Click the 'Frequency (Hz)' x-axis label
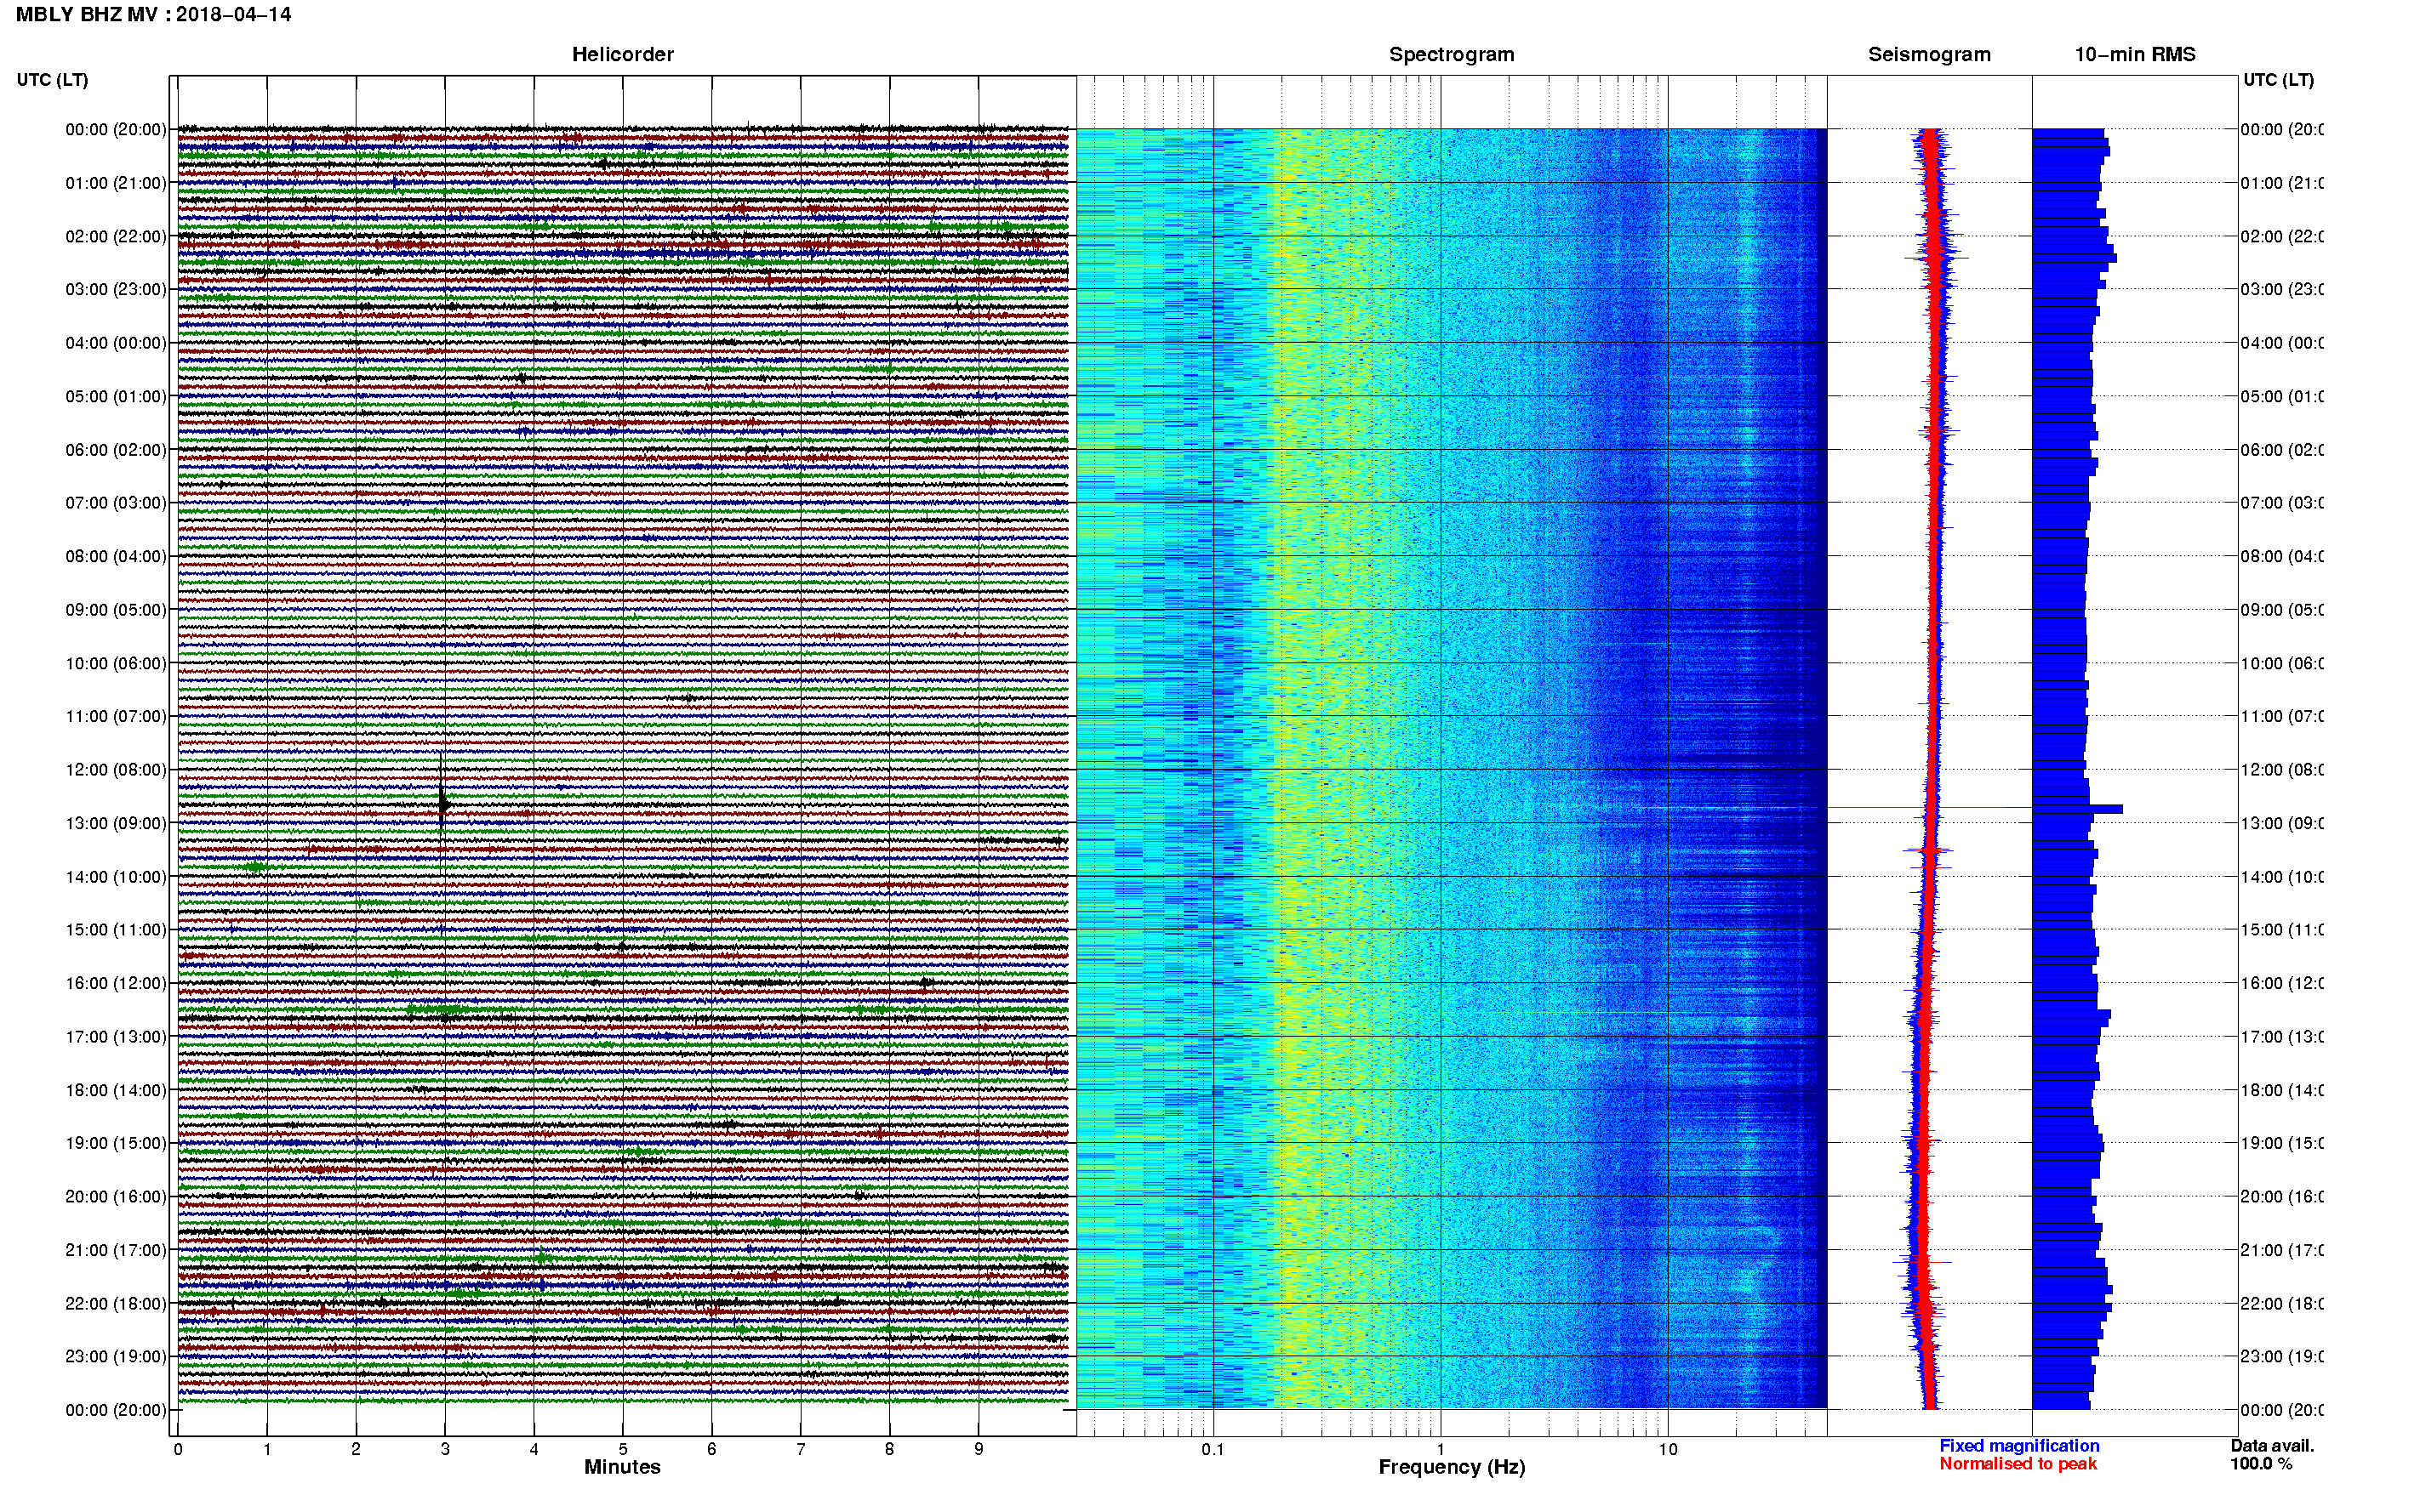 (1452, 1467)
